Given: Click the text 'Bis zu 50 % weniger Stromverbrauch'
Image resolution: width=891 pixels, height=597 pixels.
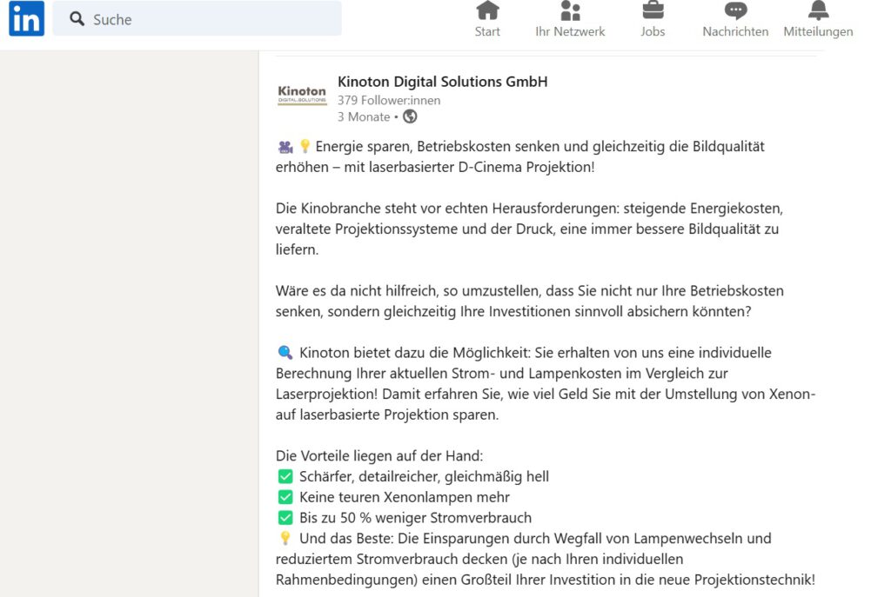Looking at the screenshot, I should click(x=415, y=518).
